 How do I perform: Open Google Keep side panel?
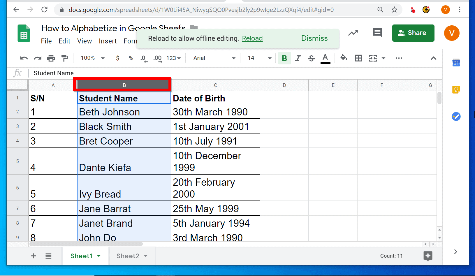[456, 89]
